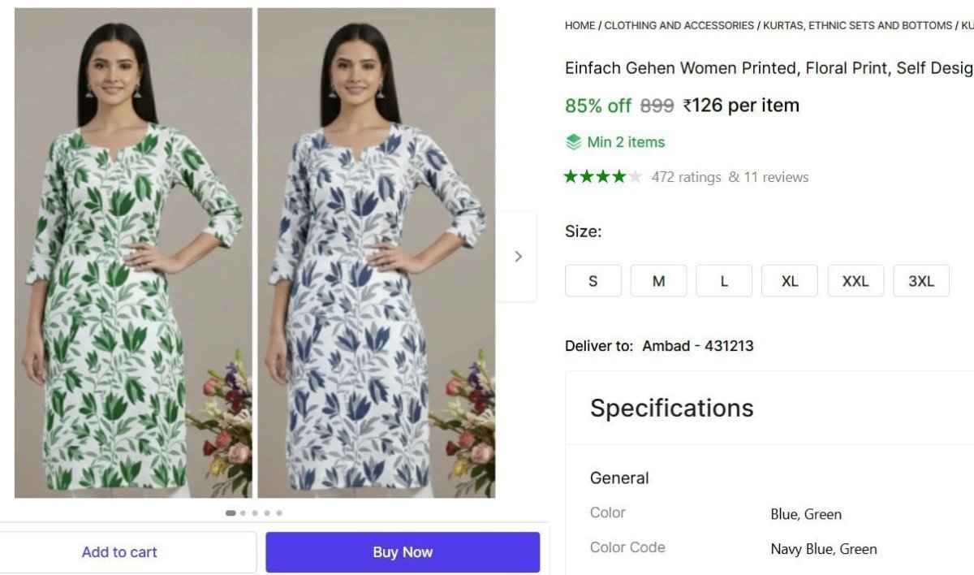Click the last carousel dot slider indicator
The height and width of the screenshot is (575, 974).
pos(279,512)
